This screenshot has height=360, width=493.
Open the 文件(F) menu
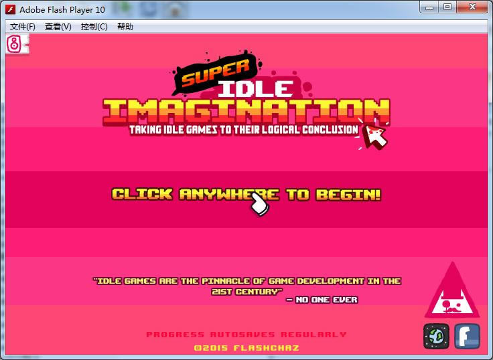tap(23, 27)
